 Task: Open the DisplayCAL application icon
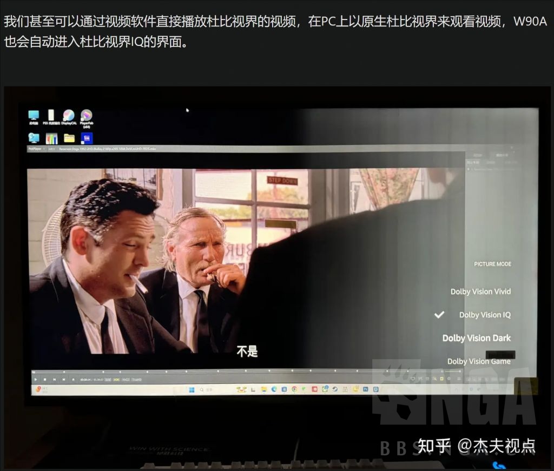pos(67,116)
